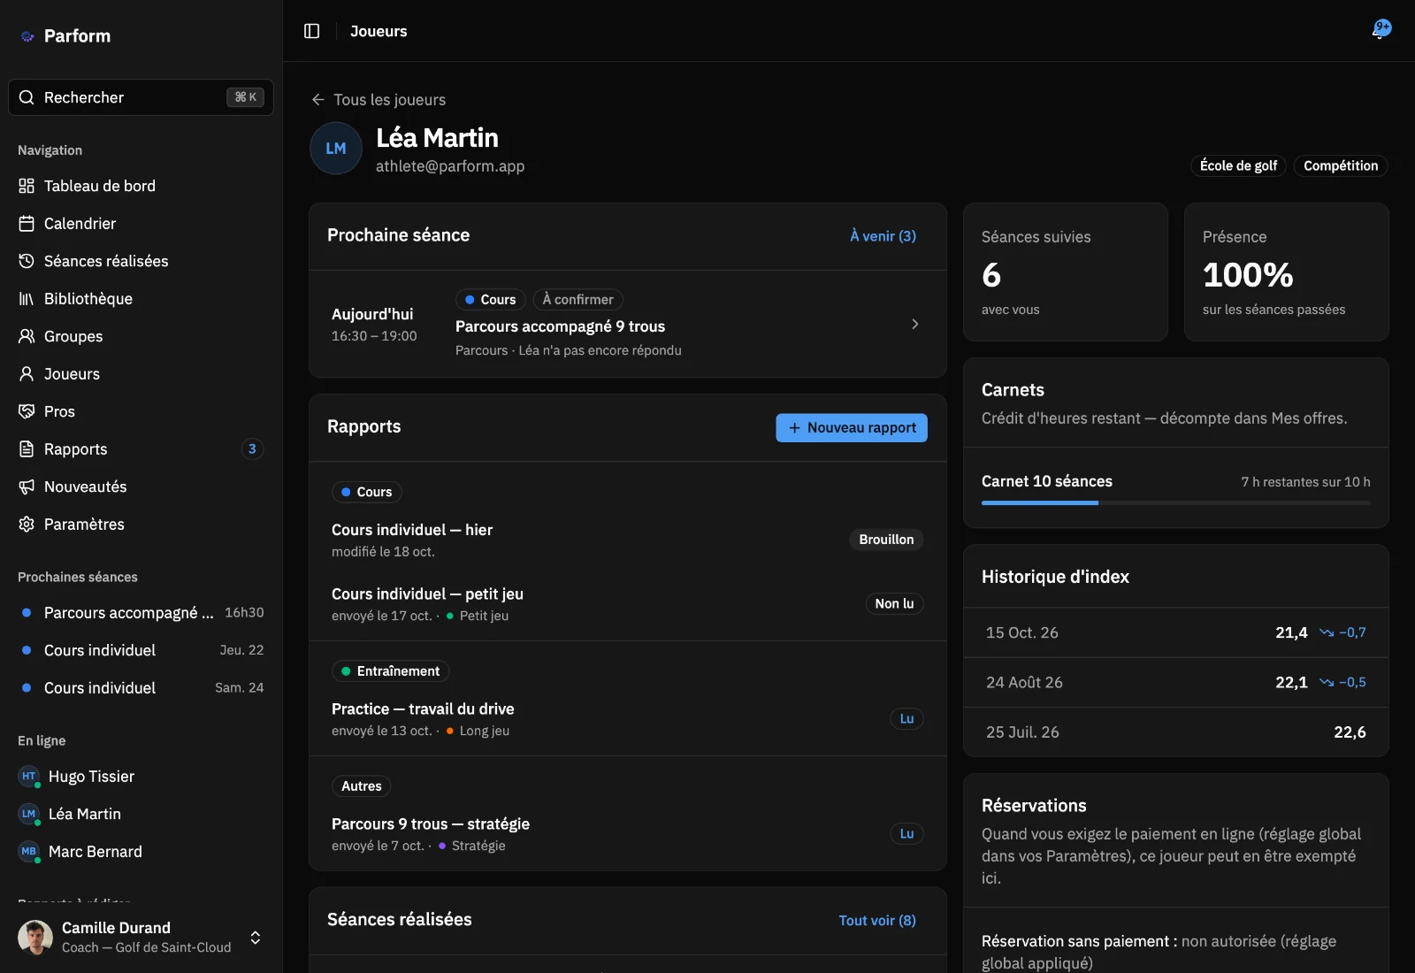Select the Compétition tag
This screenshot has width=1415, height=973.
[x=1341, y=165]
